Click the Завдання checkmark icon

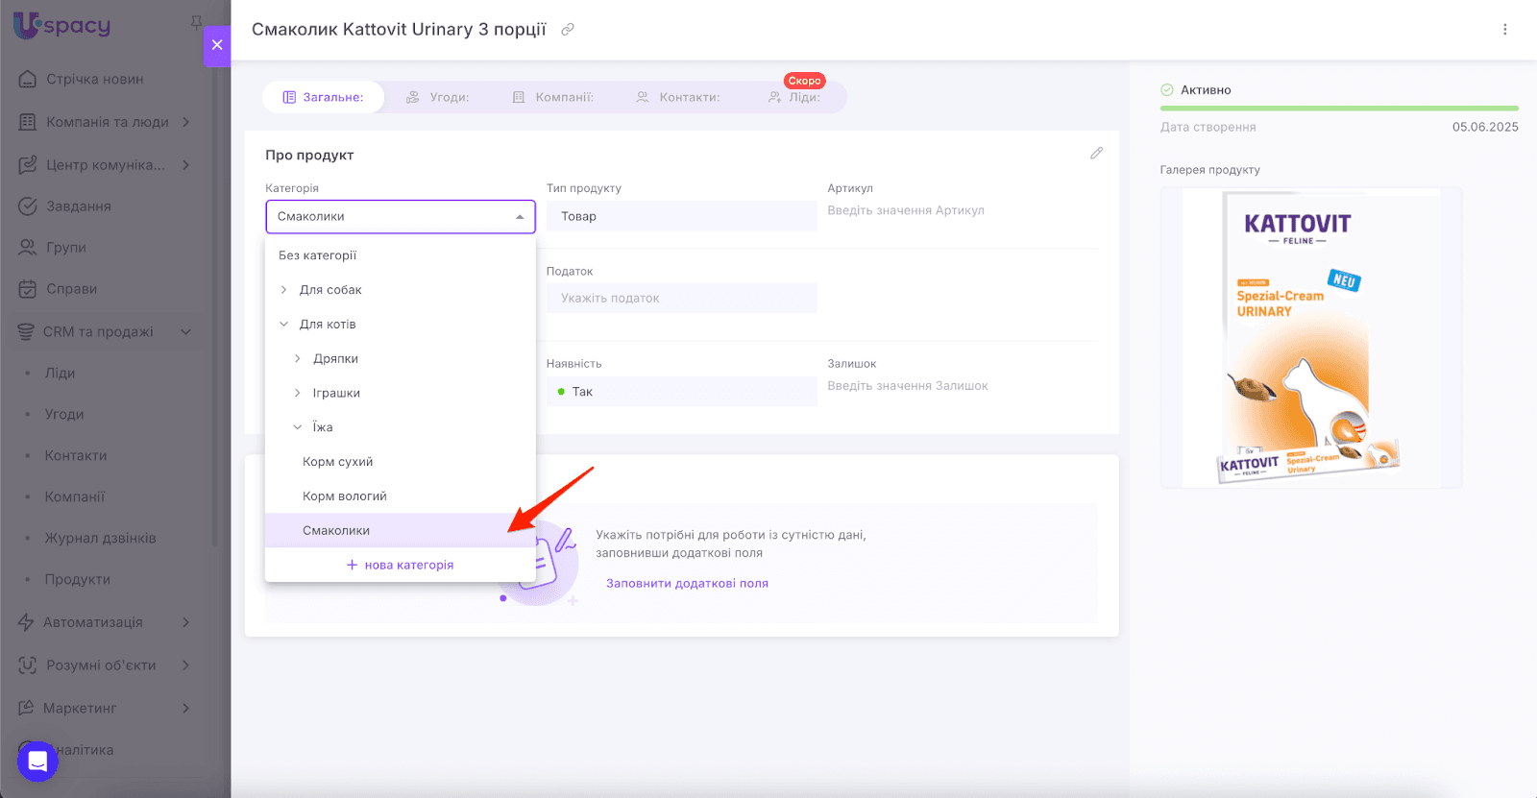pos(28,206)
